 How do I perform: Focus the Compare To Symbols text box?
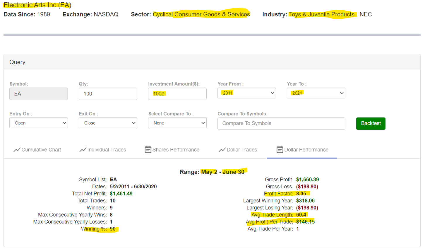[x=281, y=124]
